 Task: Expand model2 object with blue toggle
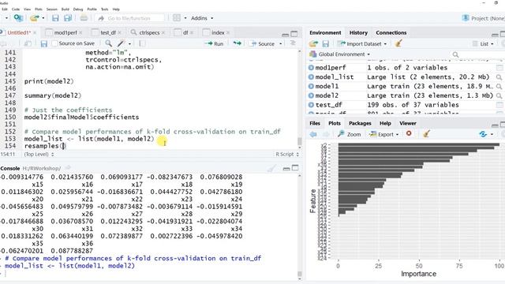point(311,95)
